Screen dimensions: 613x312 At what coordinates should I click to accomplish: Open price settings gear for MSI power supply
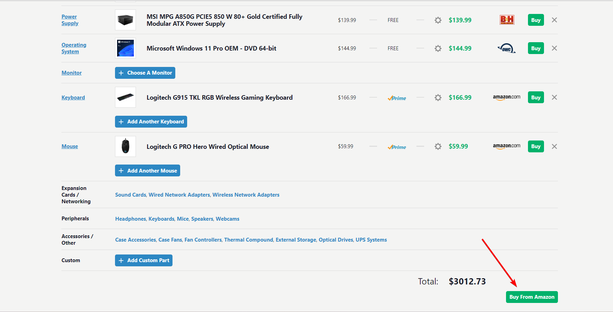click(x=438, y=20)
